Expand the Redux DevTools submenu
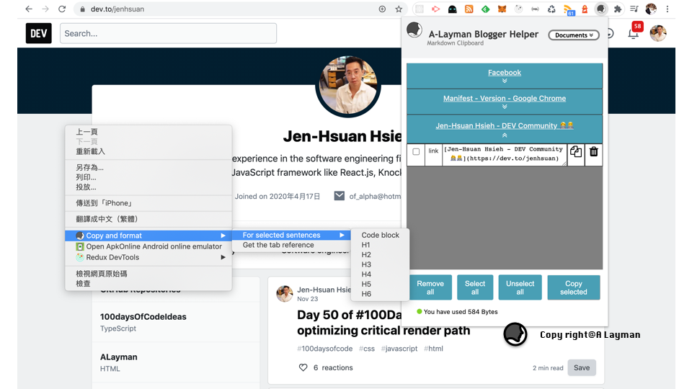The image size is (692, 389). [x=148, y=257]
